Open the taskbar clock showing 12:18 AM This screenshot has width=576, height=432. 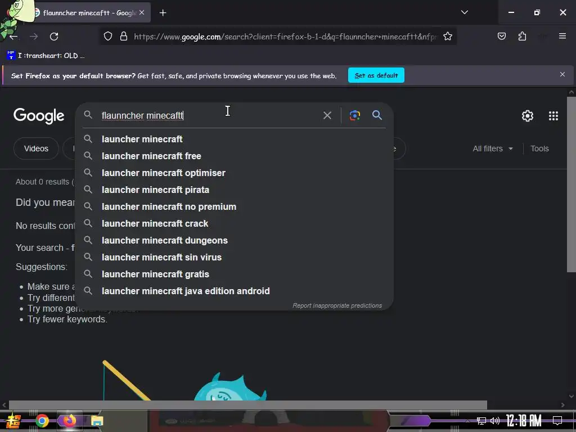[524, 421]
